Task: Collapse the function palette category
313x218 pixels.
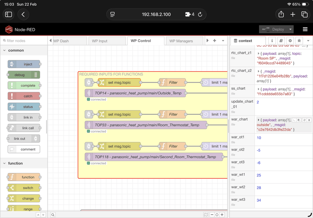Action: point(24,163)
